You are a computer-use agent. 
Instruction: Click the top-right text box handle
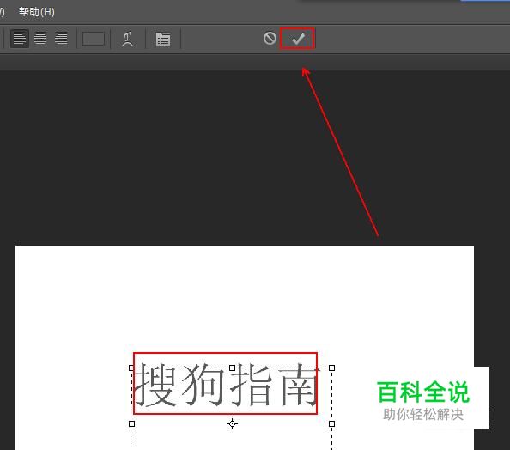(331, 368)
